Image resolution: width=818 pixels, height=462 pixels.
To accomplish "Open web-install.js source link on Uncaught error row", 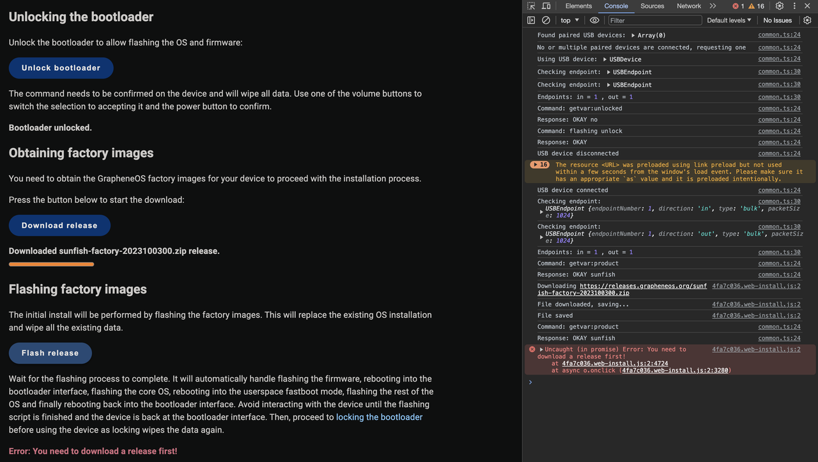I will [x=756, y=349].
